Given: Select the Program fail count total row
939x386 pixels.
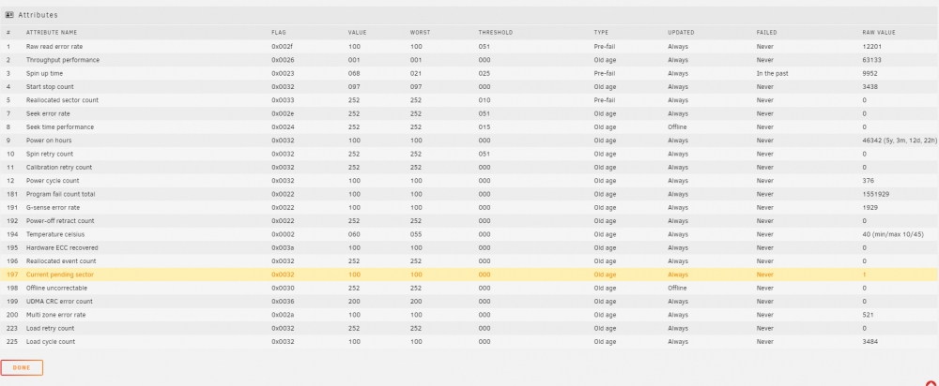Looking at the screenshot, I should tap(469, 194).
